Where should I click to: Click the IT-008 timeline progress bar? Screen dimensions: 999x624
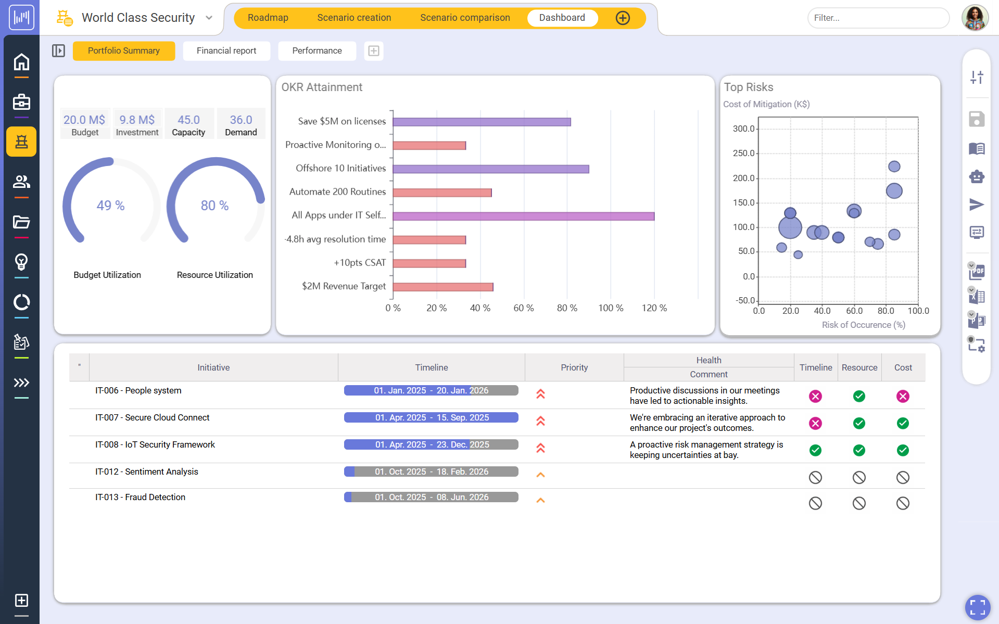(x=431, y=444)
